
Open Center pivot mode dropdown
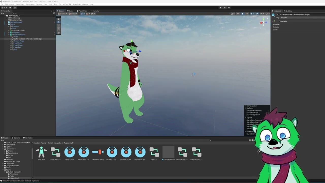tap(63, 14)
